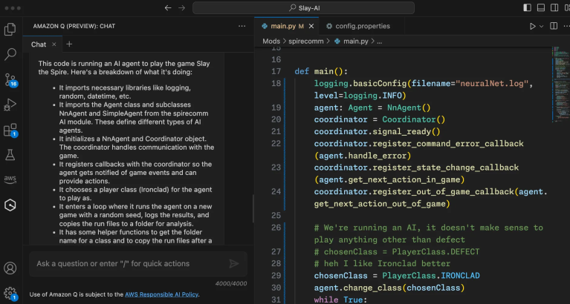Viewport: 570px width, 304px height.
Task: Switch to the config.properties tab
Action: tap(362, 26)
